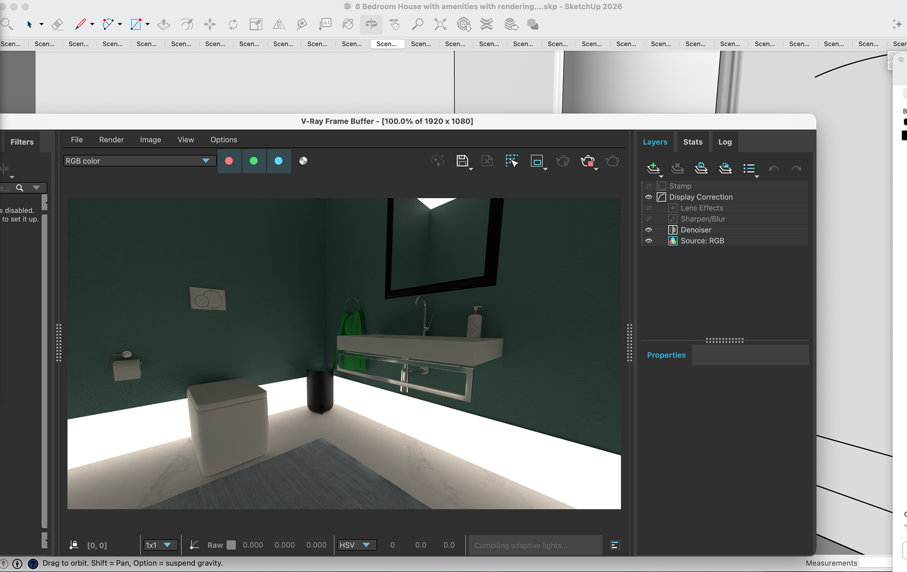Click the save layer preset icon

click(701, 168)
